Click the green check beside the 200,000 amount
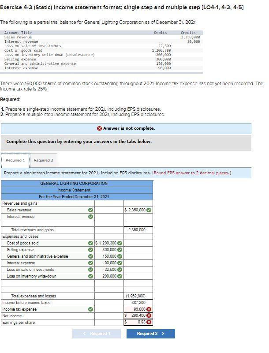 [x=120, y=276]
